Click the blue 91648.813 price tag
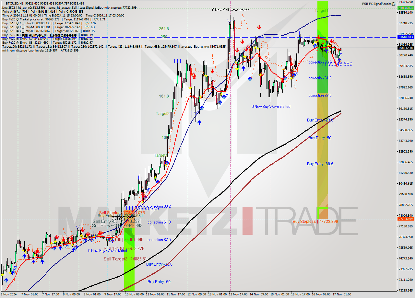The image size is (415, 298). (405, 37)
